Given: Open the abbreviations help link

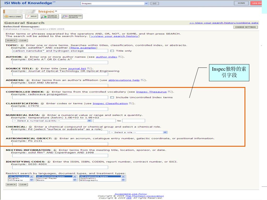Looking at the screenshot, I should [x=124, y=80].
